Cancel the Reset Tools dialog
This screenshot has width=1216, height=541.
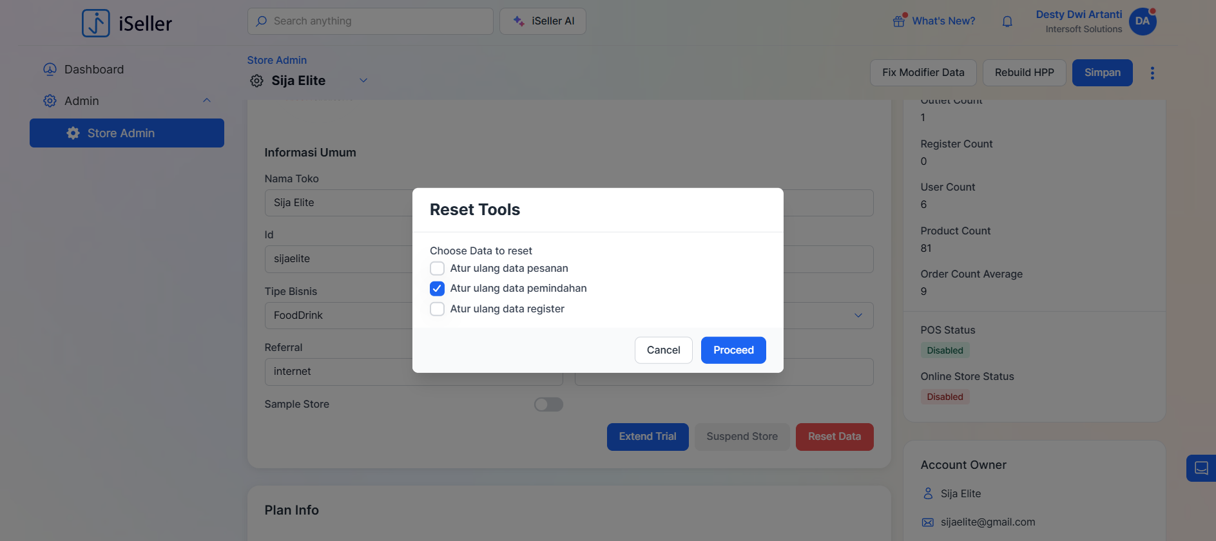pyautogui.click(x=663, y=350)
